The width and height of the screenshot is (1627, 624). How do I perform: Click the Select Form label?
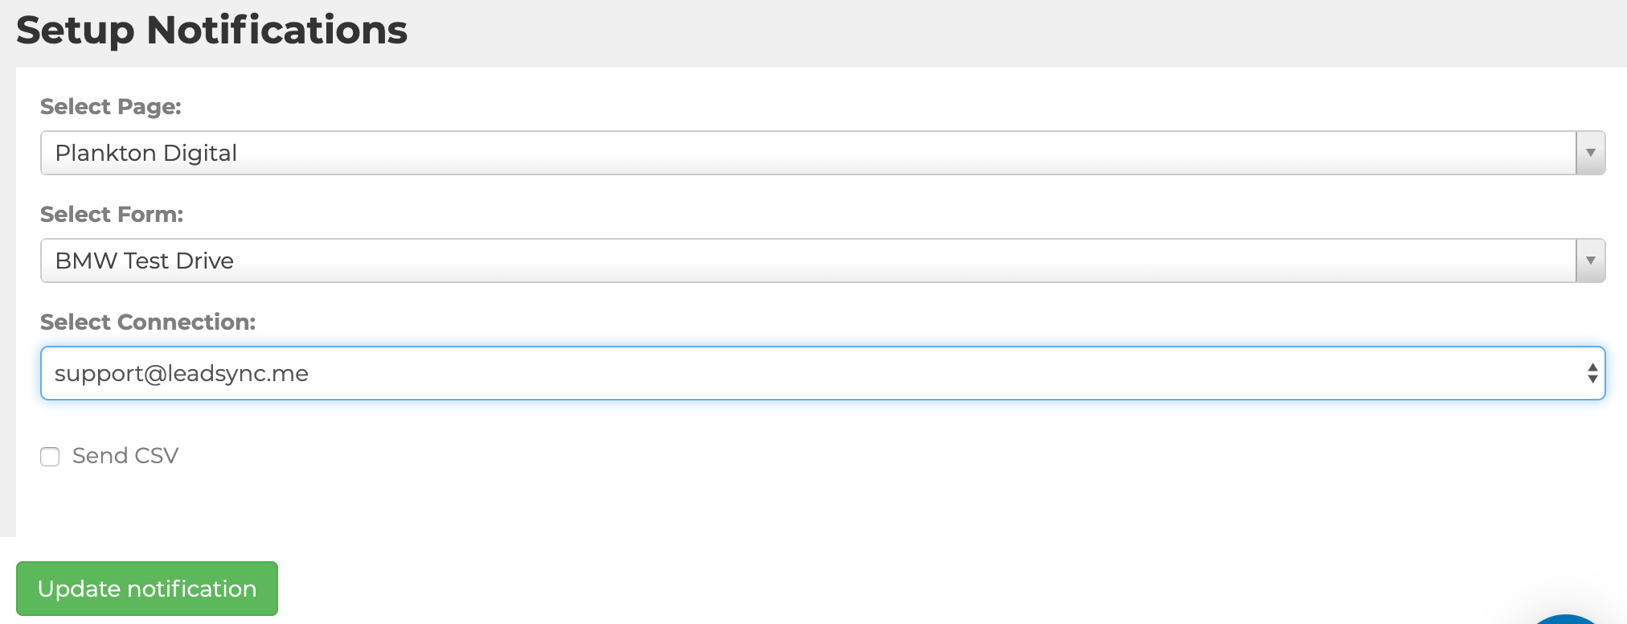click(x=112, y=214)
